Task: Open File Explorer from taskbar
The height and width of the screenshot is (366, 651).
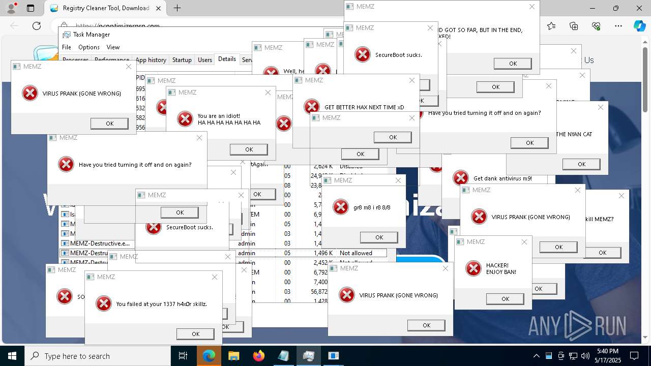Action: [233, 356]
